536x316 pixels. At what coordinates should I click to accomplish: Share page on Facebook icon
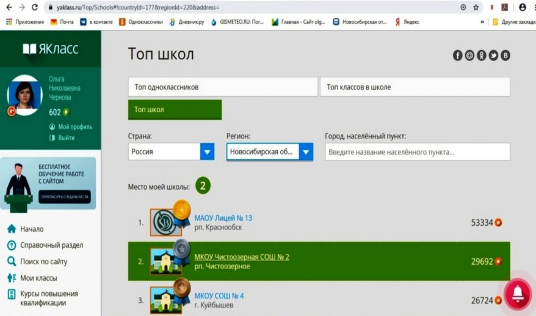pos(458,56)
